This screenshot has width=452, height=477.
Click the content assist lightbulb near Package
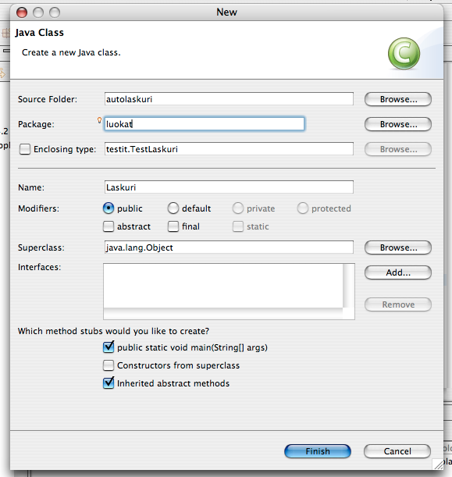coord(99,120)
